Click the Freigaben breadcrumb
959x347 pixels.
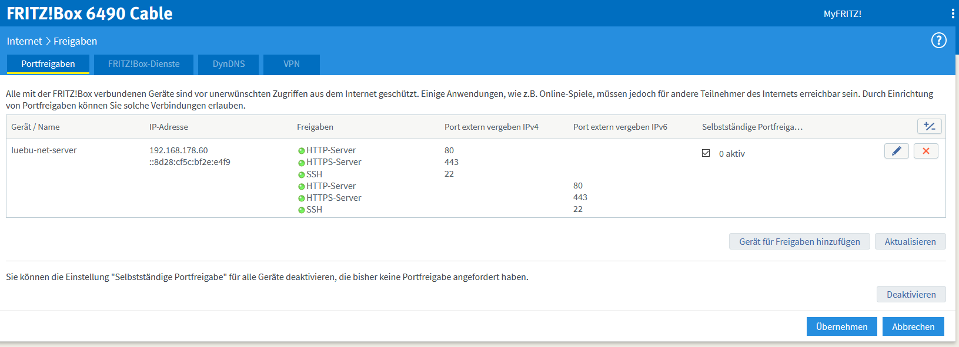[75, 41]
